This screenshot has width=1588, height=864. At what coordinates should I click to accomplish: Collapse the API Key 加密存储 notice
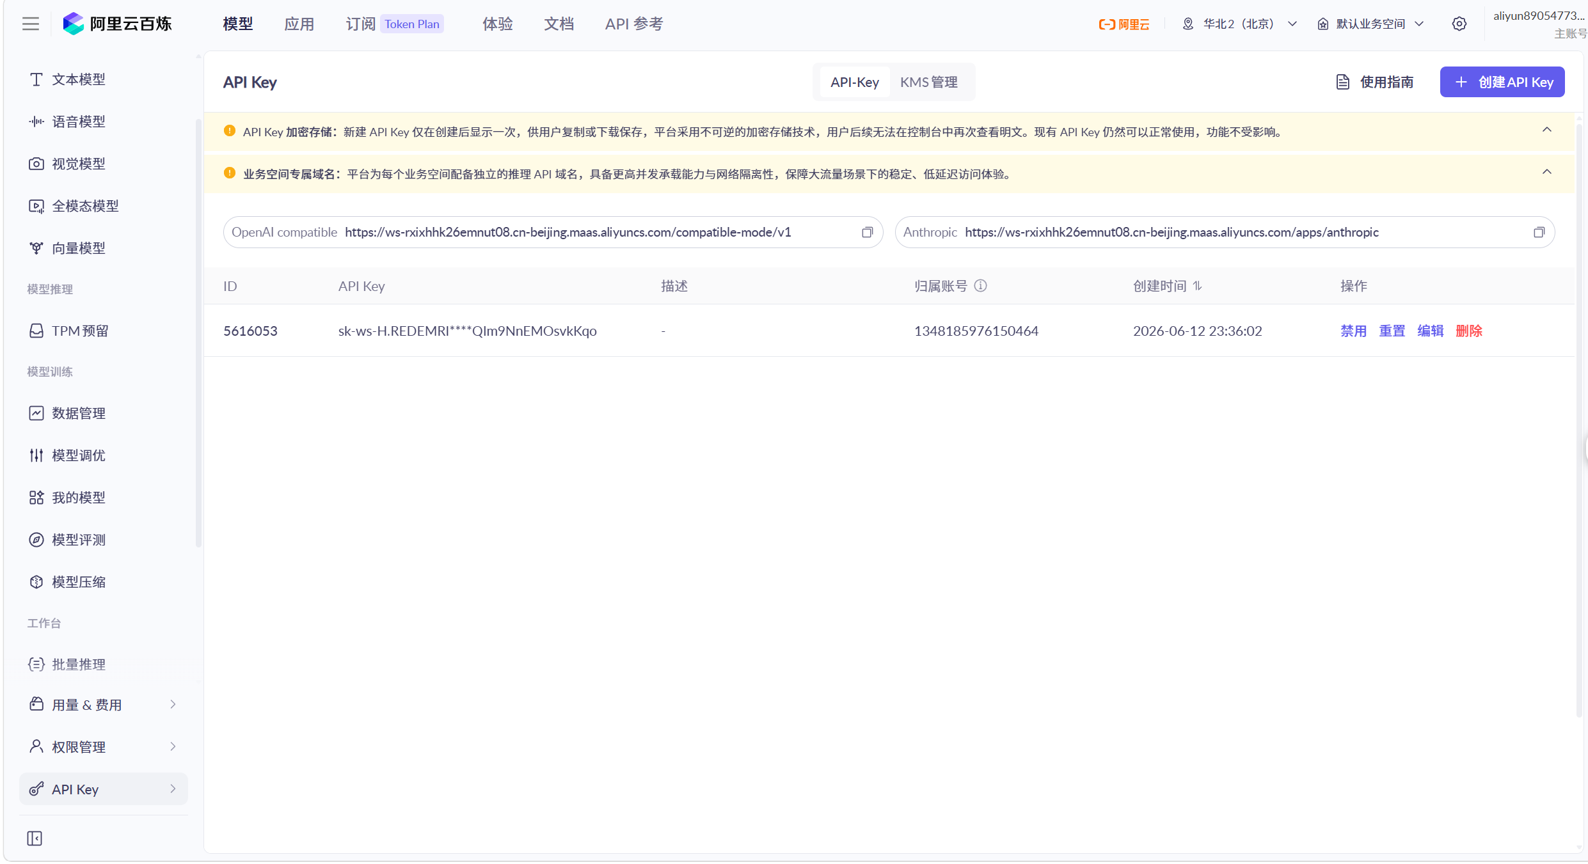(x=1546, y=130)
